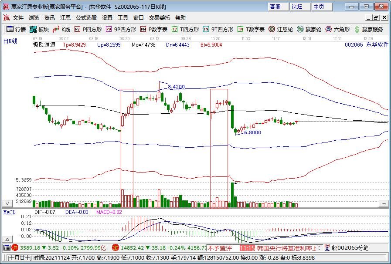Viewport: 391px width, 264px height.
Task: Click the antenna icon beside 收002065分笔
Action: [x=327, y=248]
